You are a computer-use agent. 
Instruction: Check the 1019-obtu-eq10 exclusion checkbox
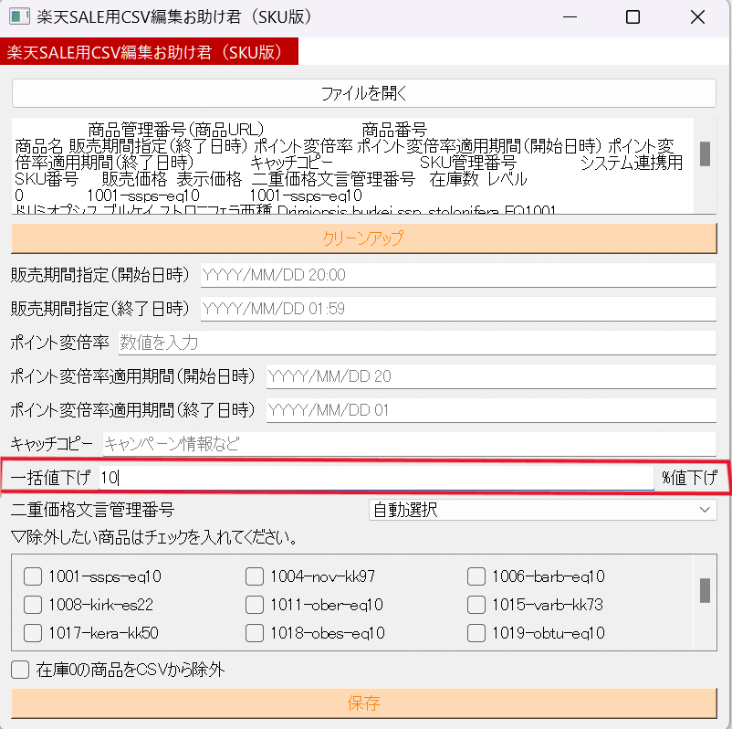(476, 633)
